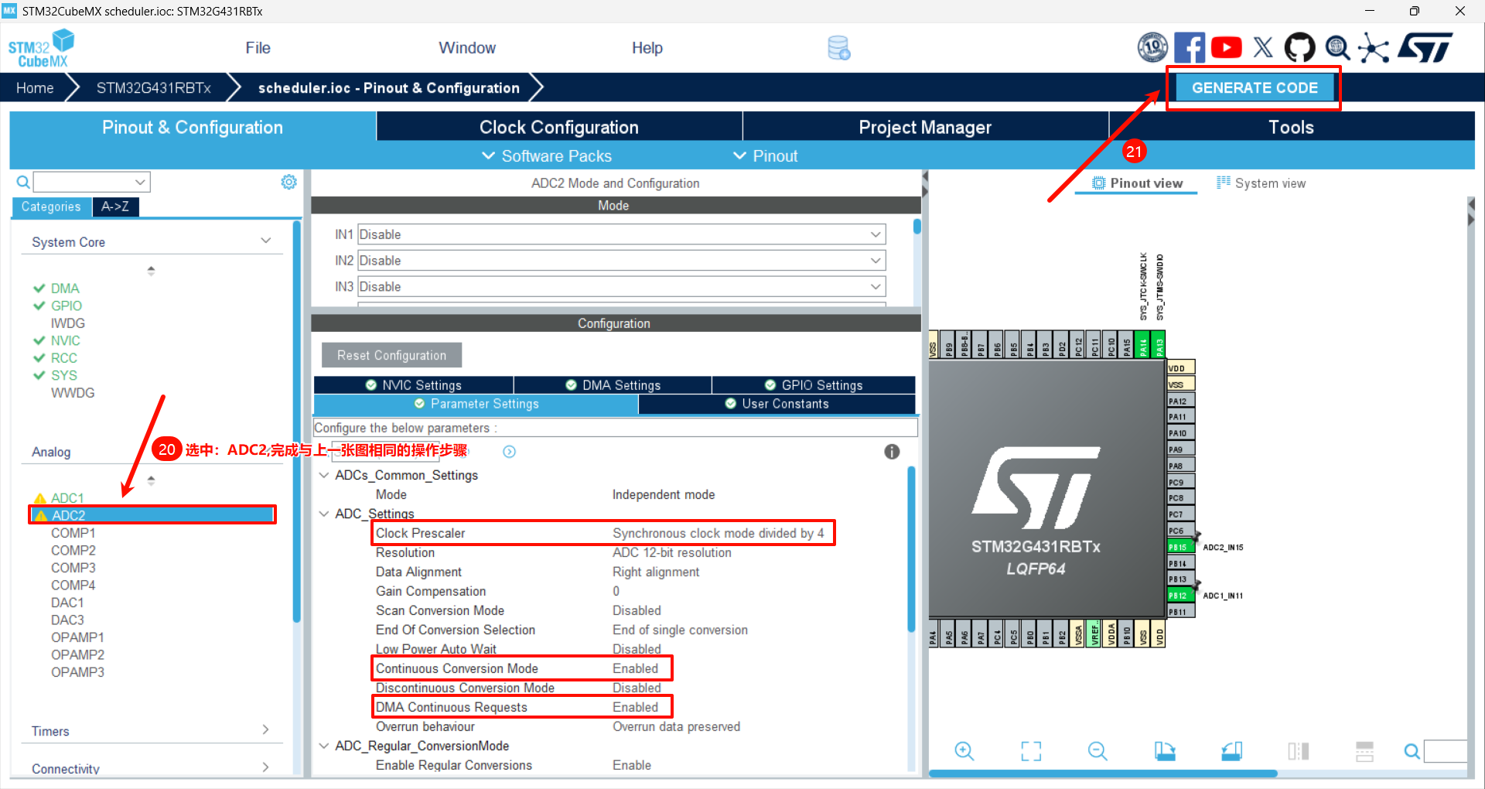Click the database update icon
Image resolution: width=1485 pixels, height=789 pixels.
click(839, 48)
